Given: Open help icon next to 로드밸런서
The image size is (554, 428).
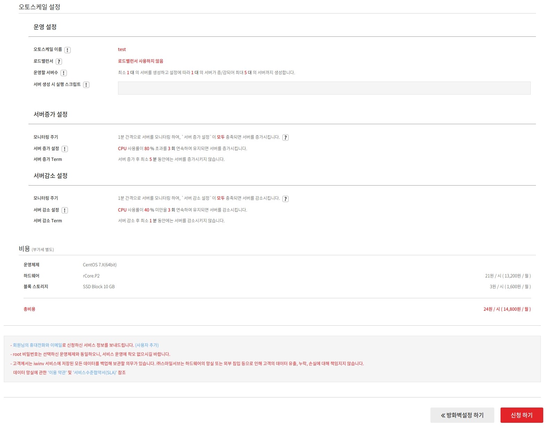Looking at the screenshot, I should tap(59, 61).
